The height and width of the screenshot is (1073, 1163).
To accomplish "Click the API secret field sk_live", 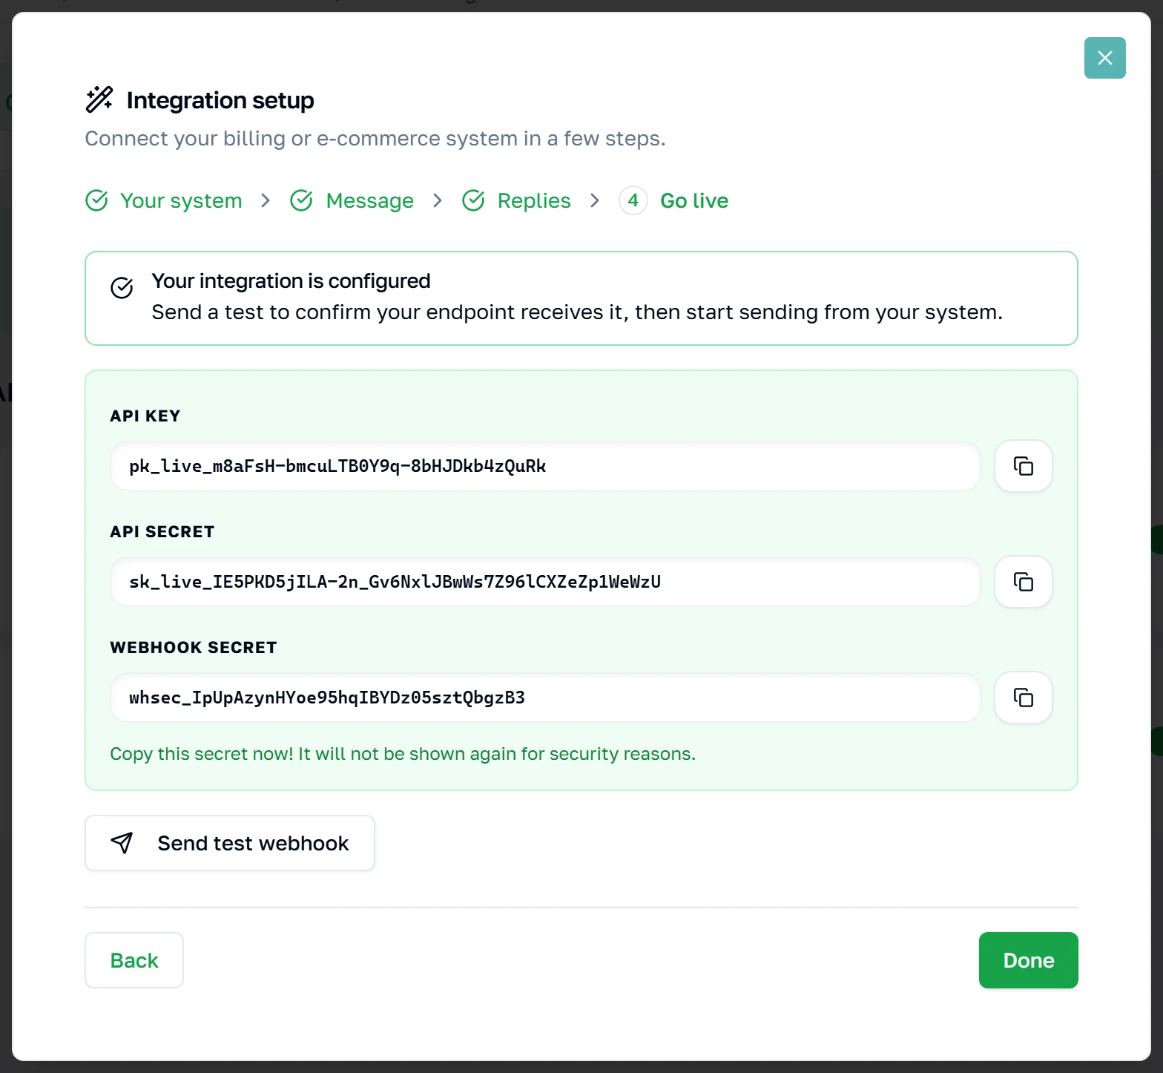I will (x=545, y=582).
